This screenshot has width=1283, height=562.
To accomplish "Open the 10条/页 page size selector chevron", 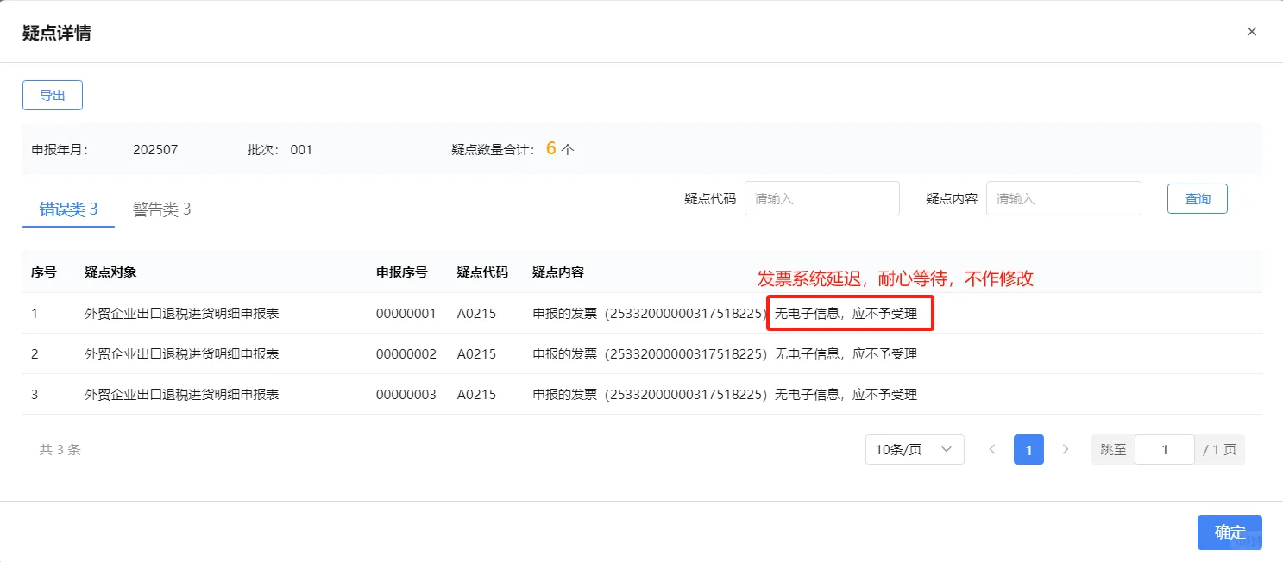I will [947, 449].
